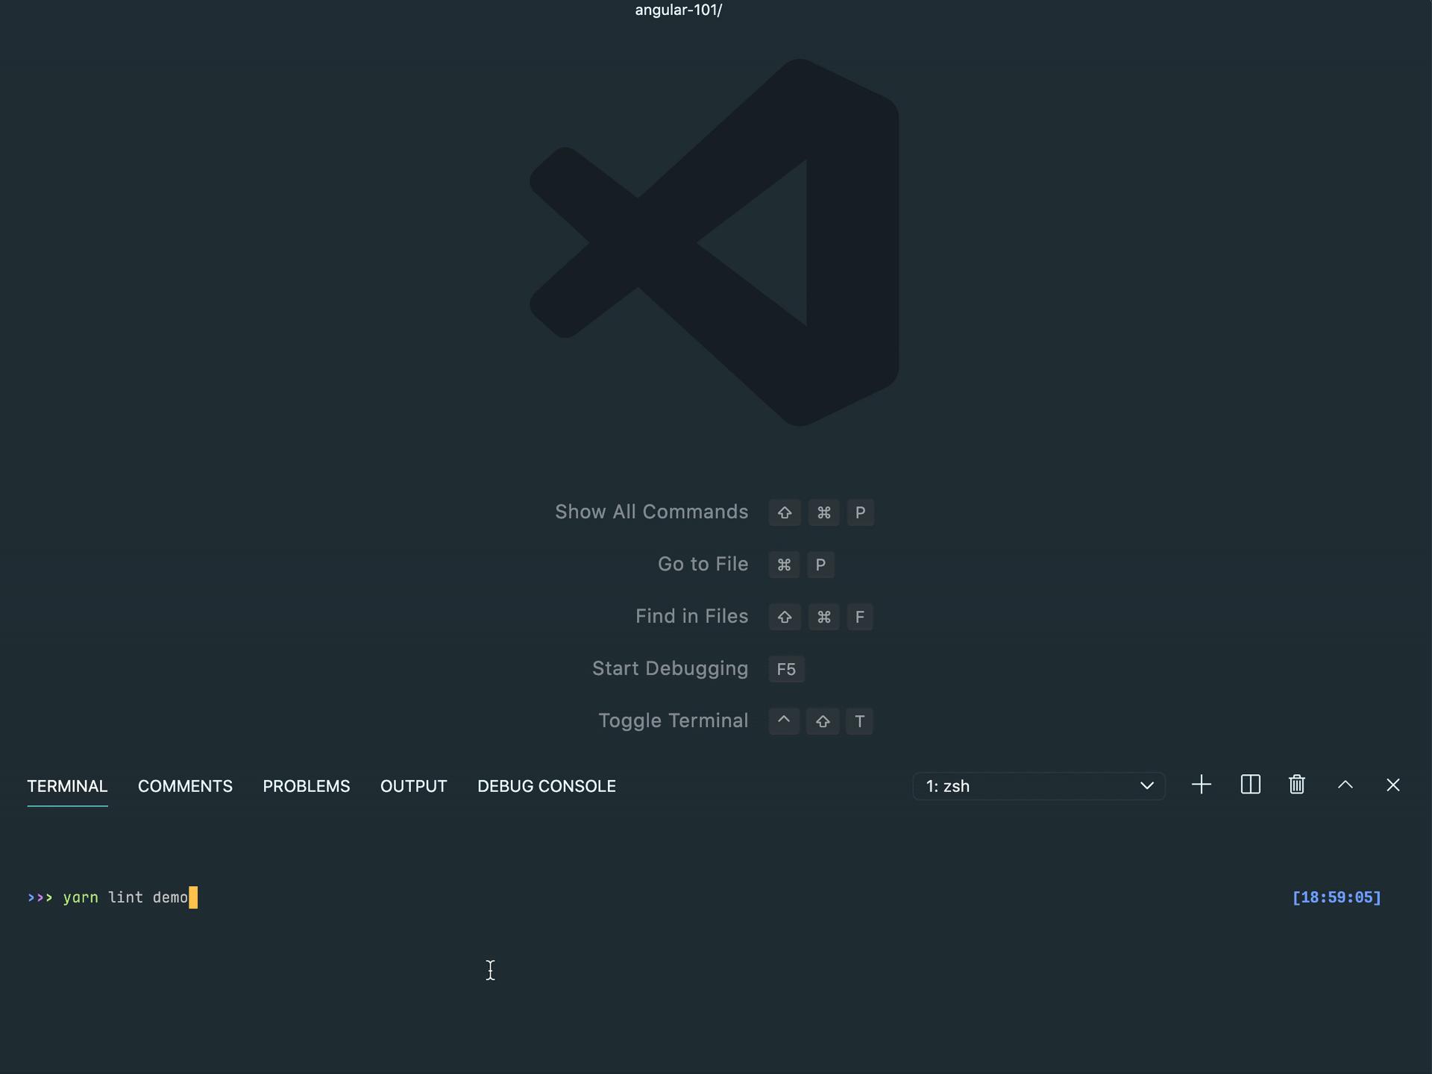Image resolution: width=1432 pixels, height=1074 pixels.
Task: Open the COMMENTS tab
Action: 185,786
